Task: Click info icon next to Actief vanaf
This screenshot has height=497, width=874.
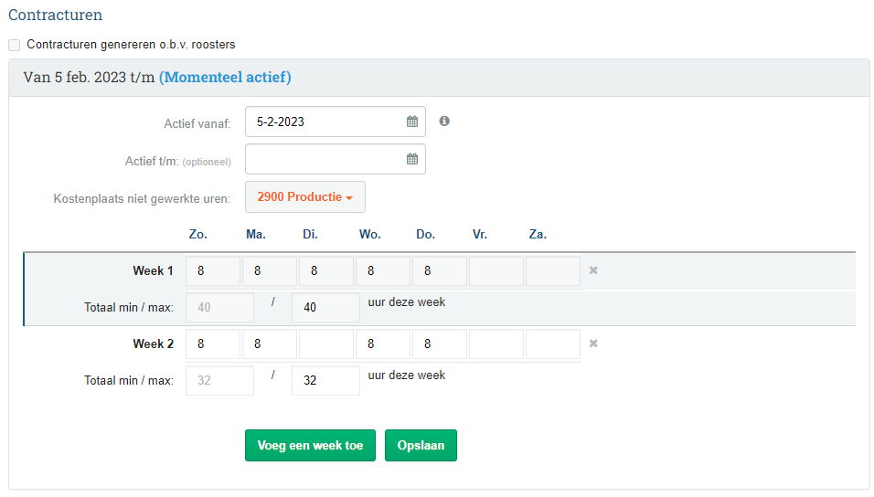Action: tap(444, 121)
